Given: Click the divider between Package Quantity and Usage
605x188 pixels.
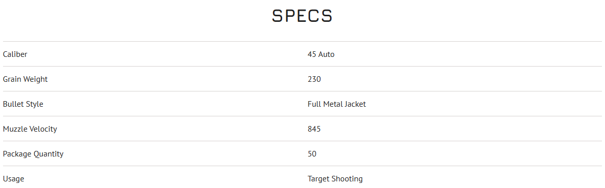Looking at the screenshot, I should (x=302, y=166).
